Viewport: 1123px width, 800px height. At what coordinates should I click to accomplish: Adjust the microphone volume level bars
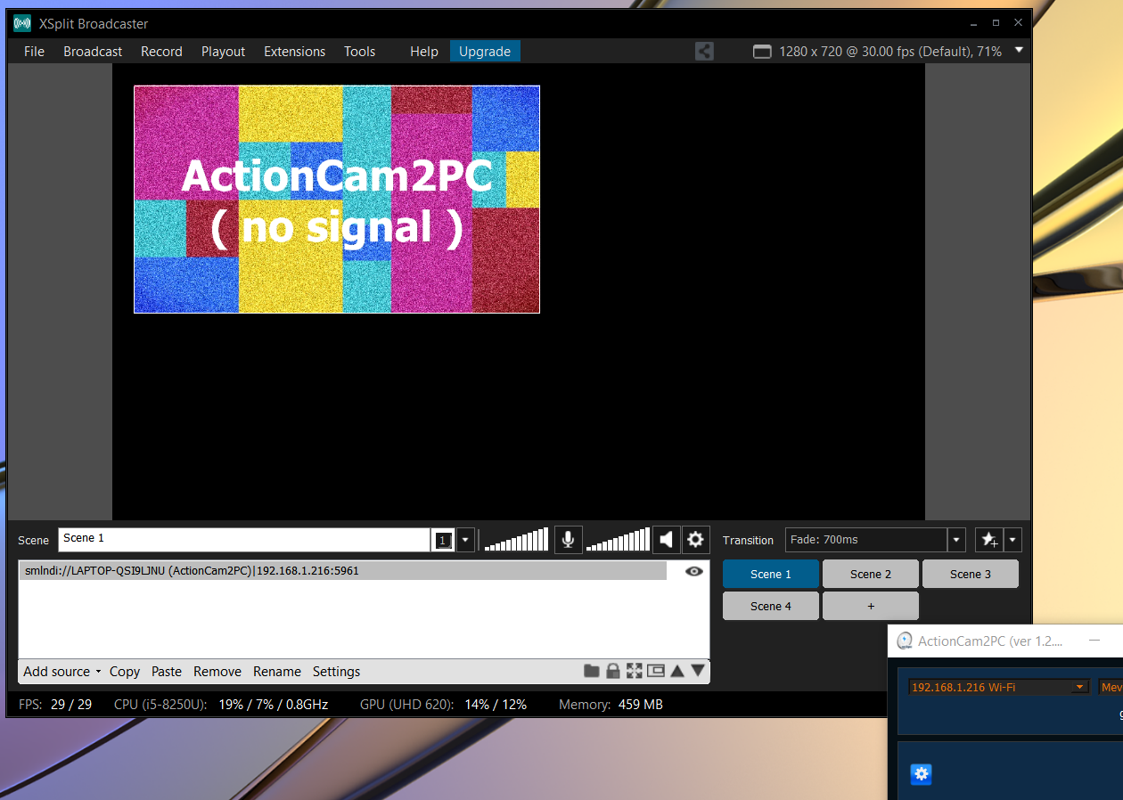tap(516, 540)
